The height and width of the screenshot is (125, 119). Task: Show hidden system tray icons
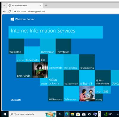pyautogui.click(x=118, y=114)
